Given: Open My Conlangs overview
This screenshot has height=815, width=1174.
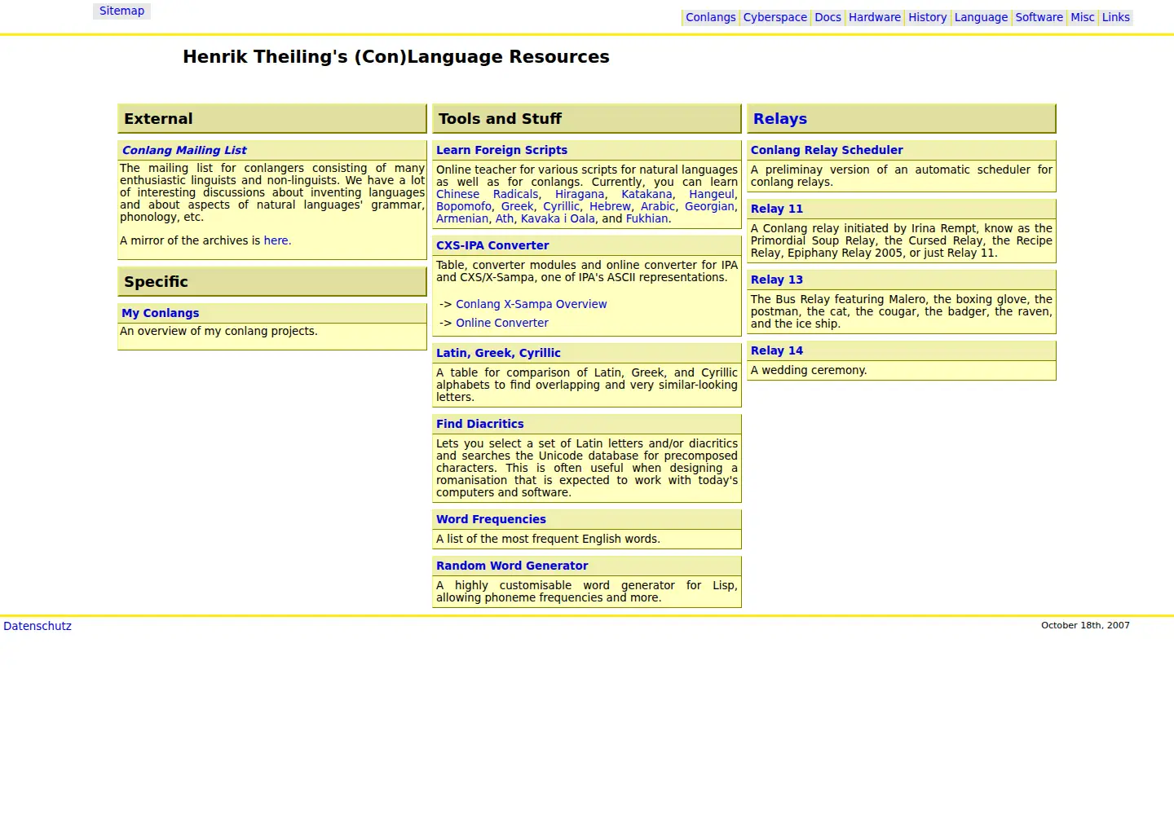Looking at the screenshot, I should point(161,313).
